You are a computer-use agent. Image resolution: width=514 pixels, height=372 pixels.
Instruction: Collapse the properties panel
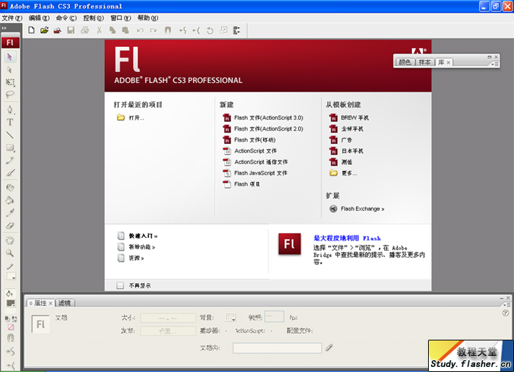pyautogui.click(x=502, y=298)
